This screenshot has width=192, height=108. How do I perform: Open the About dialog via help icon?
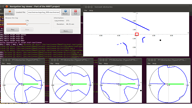65,12
